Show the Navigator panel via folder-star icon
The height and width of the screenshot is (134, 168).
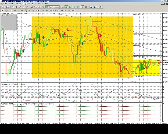pyautogui.click(x=20, y=7)
